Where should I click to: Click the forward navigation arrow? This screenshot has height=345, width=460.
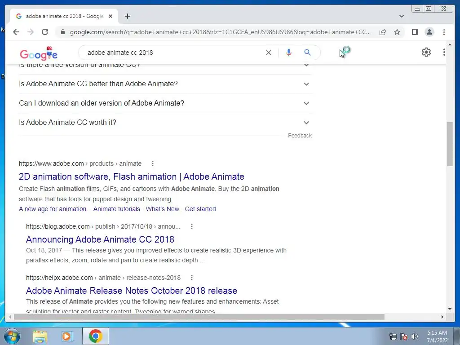click(x=31, y=32)
